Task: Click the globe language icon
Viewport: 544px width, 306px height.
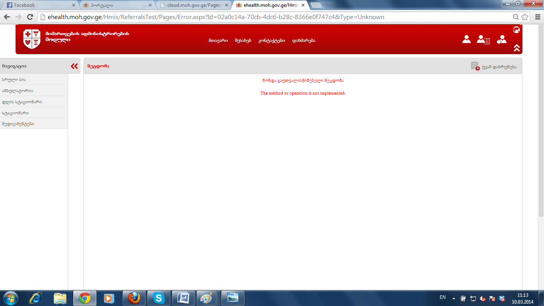Action: [x=516, y=29]
